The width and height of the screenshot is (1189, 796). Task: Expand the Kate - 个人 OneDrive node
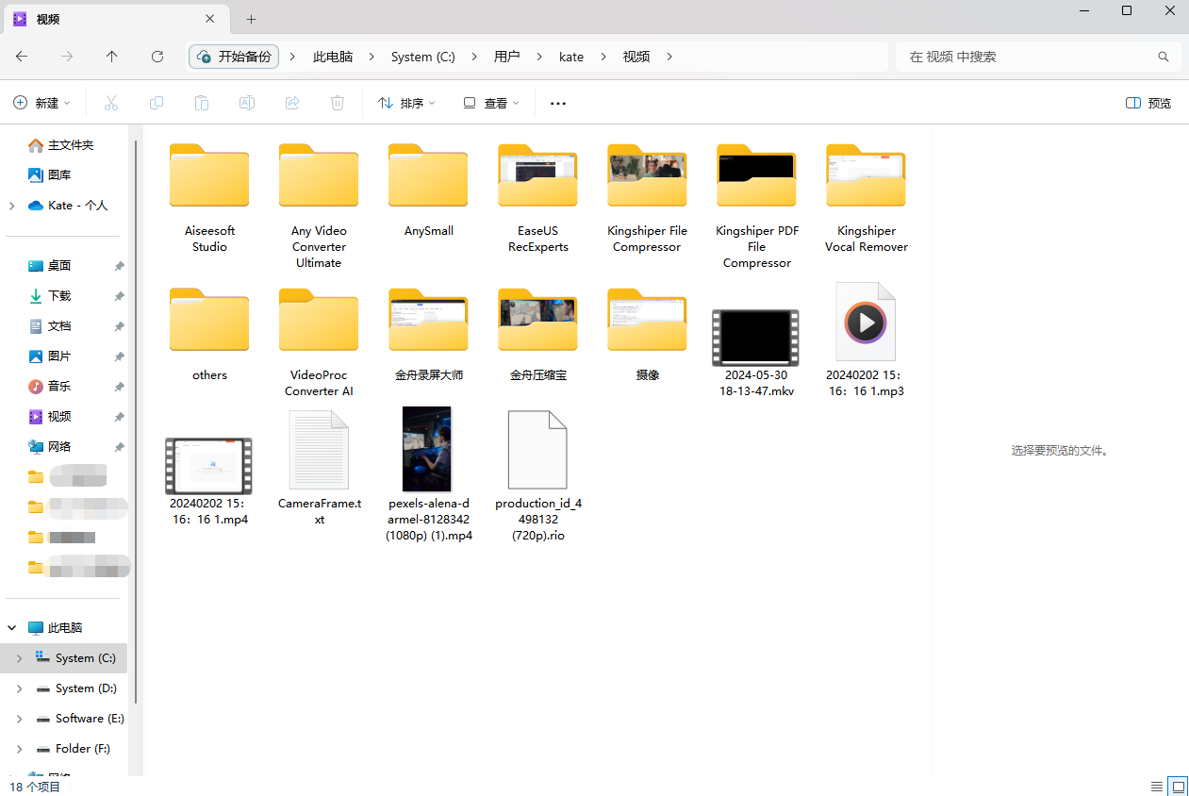(x=11, y=206)
